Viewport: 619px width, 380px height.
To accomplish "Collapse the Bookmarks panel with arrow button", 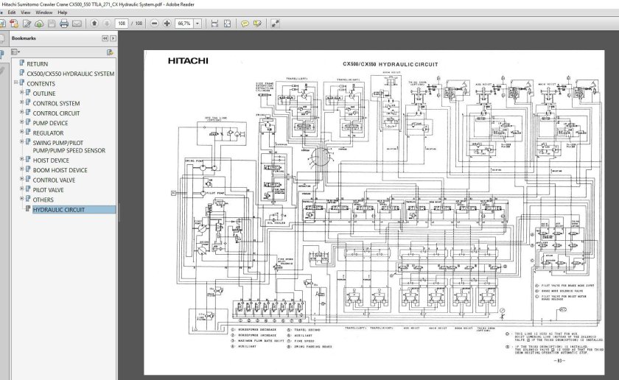I will 105,38.
